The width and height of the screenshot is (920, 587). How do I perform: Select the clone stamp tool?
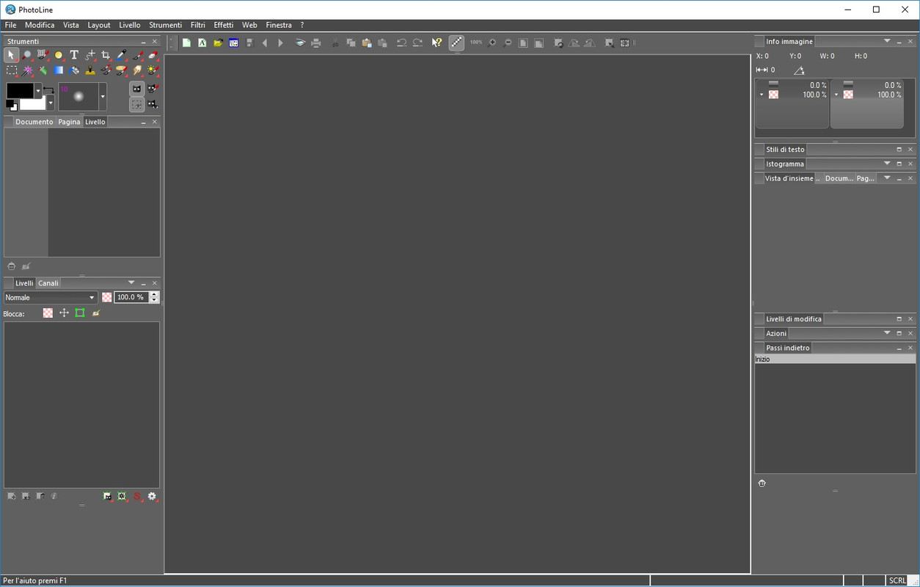pyautogui.click(x=90, y=70)
